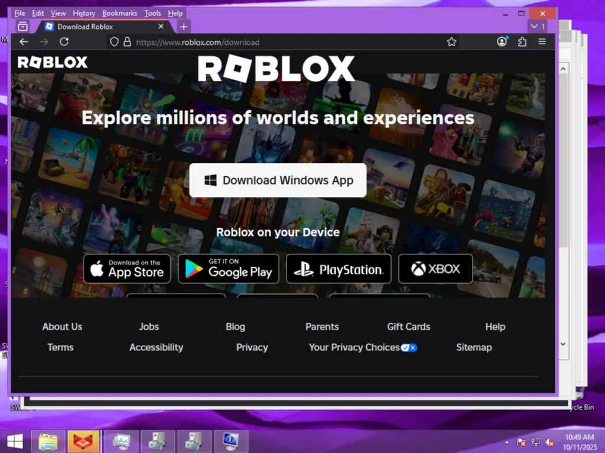605x453 pixels.
Task: Click the Get it on Google Play badge
Action: [229, 268]
